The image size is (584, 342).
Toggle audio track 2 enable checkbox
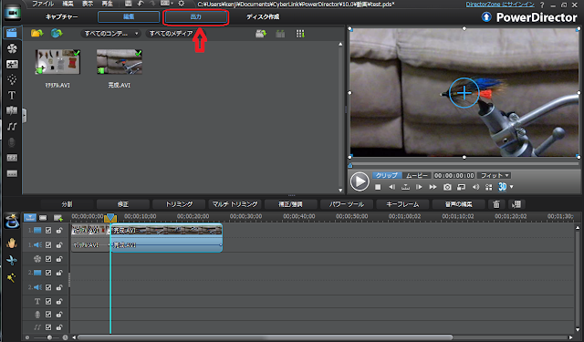[48, 287]
